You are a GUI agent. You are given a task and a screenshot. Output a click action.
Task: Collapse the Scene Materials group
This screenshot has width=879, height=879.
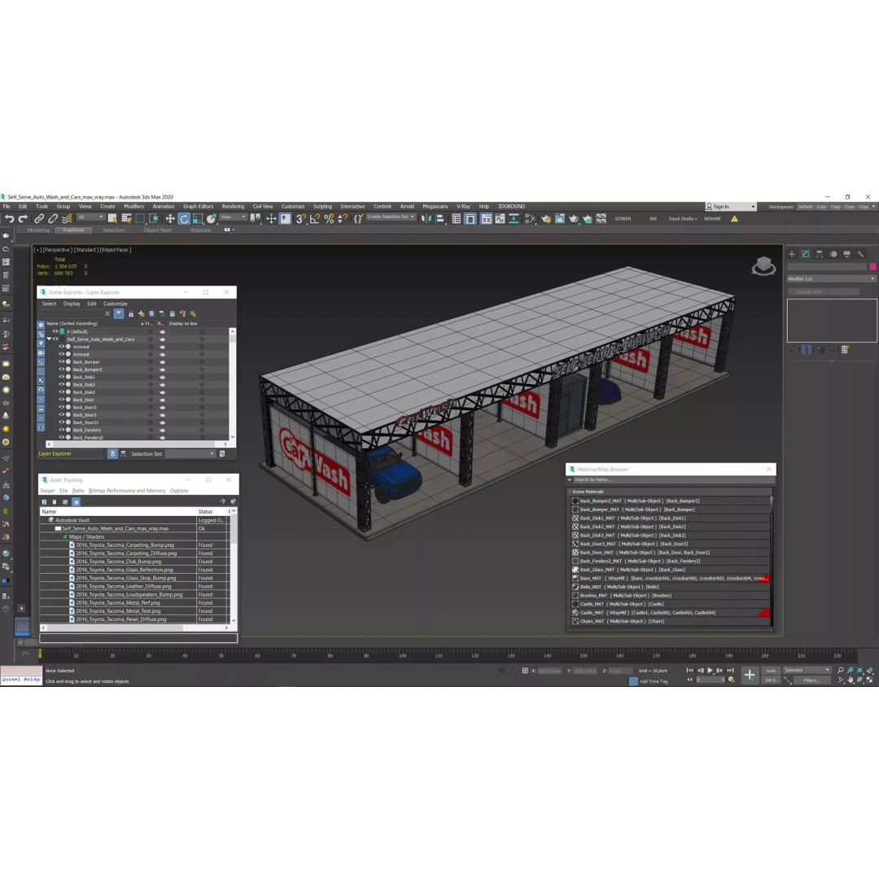point(570,492)
